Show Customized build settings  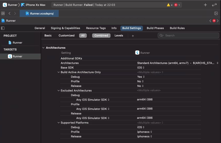pyautogui.click(x=66, y=35)
